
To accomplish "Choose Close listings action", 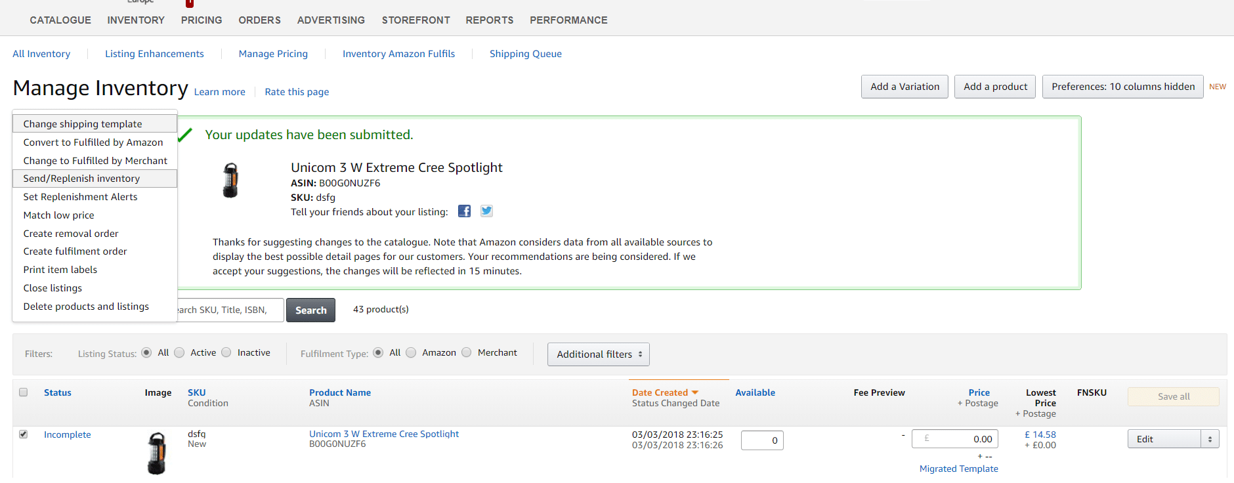I will [95, 288].
